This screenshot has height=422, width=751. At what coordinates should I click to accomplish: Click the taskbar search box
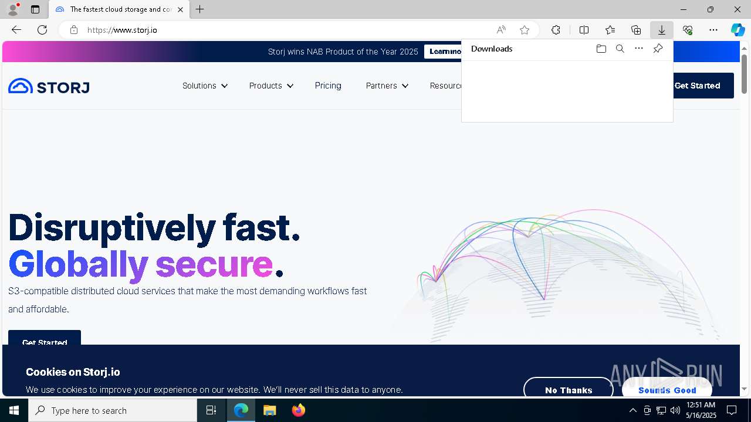pos(113,410)
